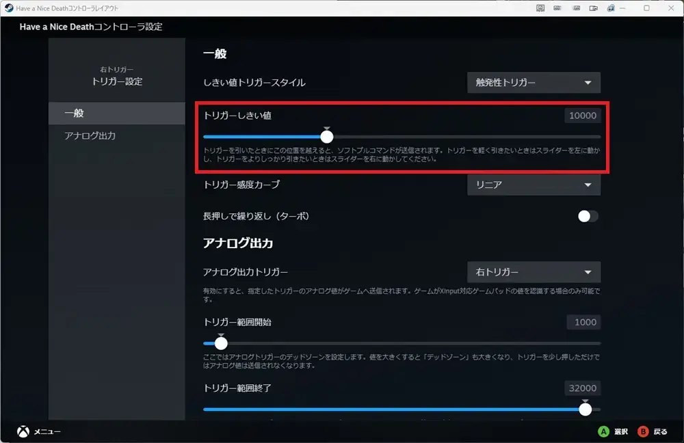Click the しきい値トリガースタイル label
This screenshot has width=684, height=443.
(254, 83)
